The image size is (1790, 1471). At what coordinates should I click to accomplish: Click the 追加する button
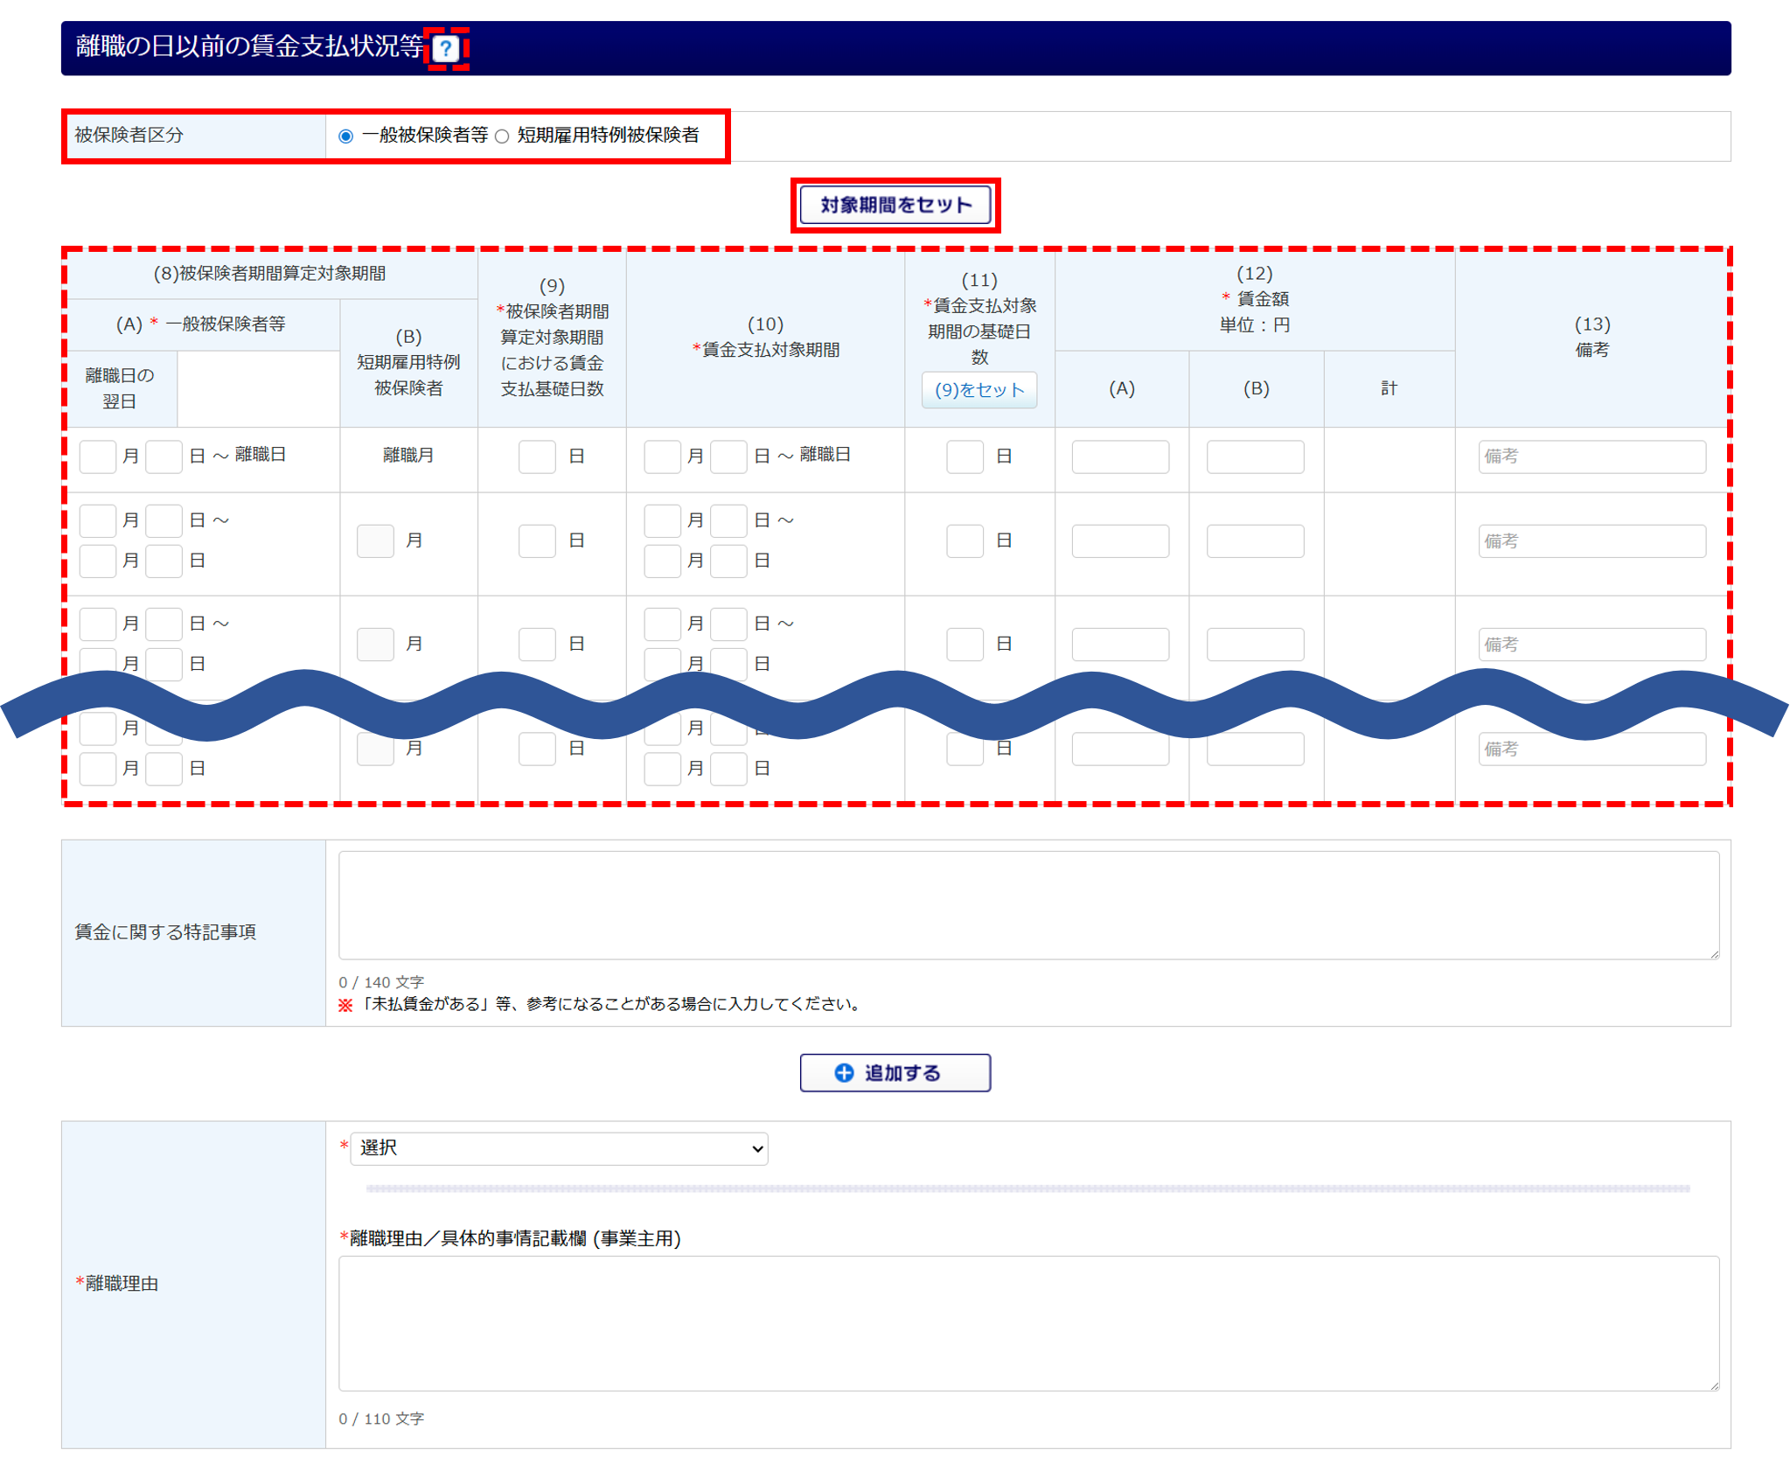895,1073
